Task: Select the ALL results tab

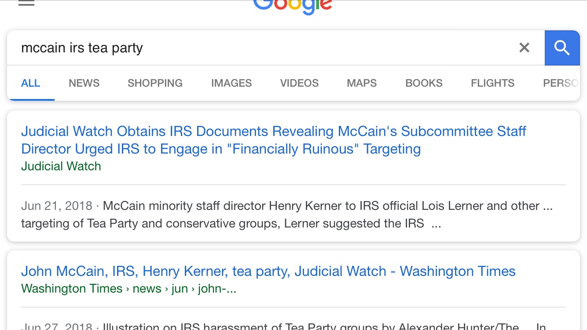Action: [x=31, y=83]
